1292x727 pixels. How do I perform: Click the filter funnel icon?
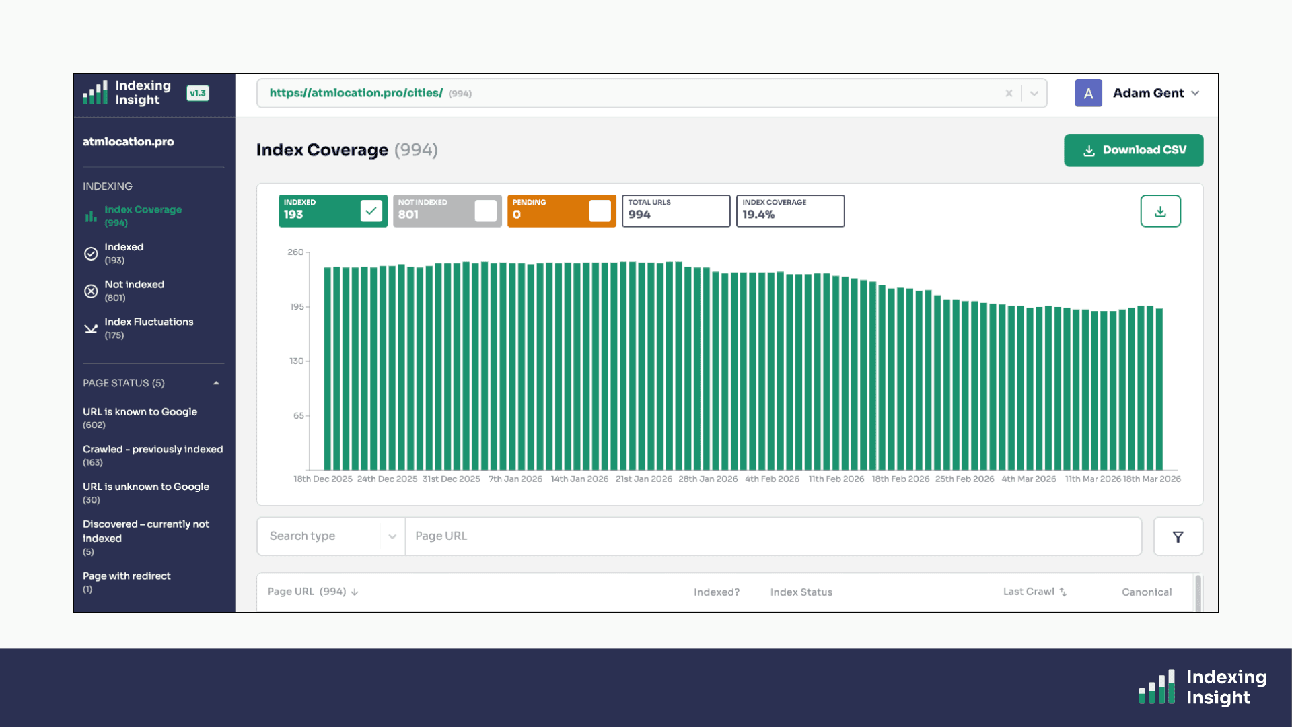1178,536
